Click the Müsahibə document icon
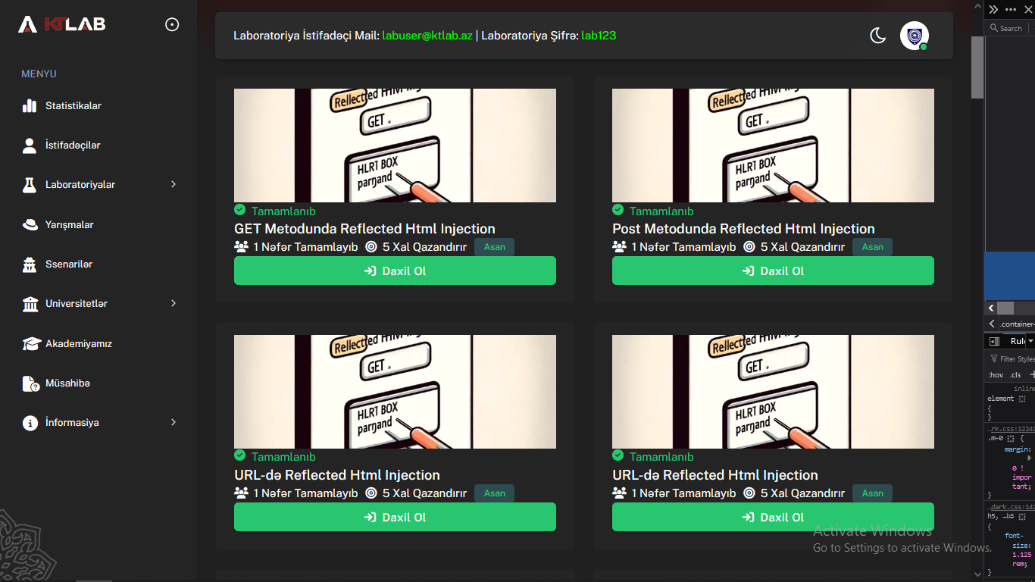 tap(30, 383)
